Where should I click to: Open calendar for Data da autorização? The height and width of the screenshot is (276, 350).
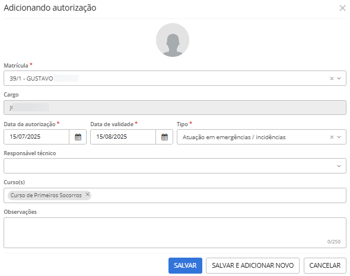(x=78, y=137)
